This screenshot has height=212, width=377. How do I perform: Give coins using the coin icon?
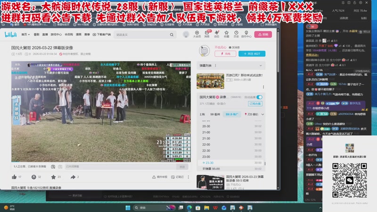coord(33,177)
